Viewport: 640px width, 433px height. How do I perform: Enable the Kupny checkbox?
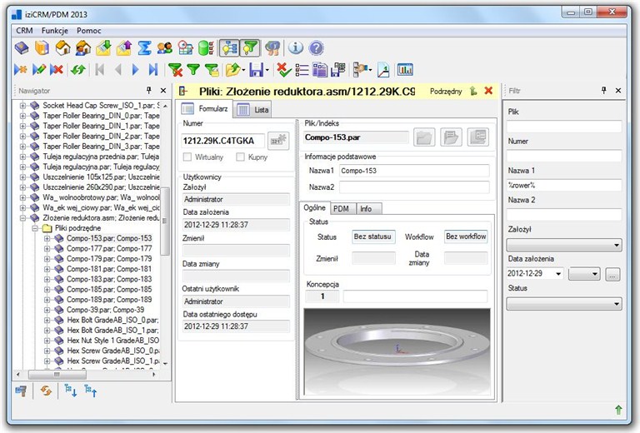240,157
